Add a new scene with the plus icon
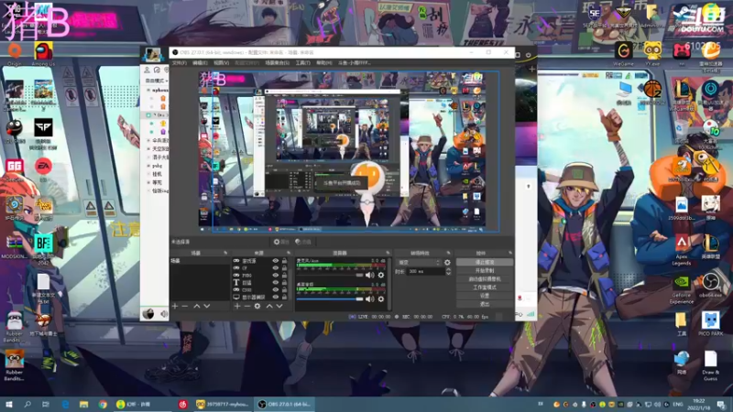 coord(175,306)
